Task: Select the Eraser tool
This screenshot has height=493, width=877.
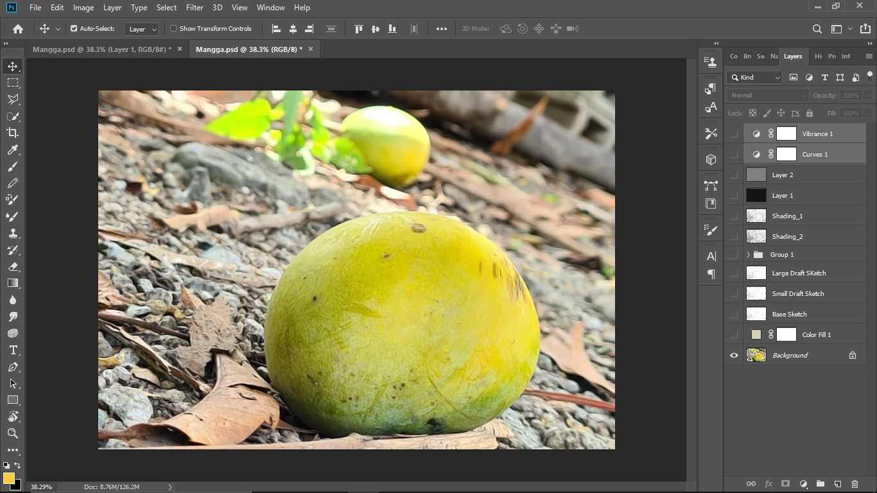Action: click(x=13, y=266)
